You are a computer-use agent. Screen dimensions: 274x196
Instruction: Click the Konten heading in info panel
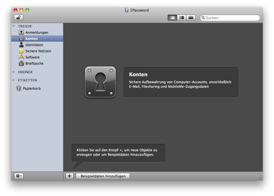(x=138, y=75)
